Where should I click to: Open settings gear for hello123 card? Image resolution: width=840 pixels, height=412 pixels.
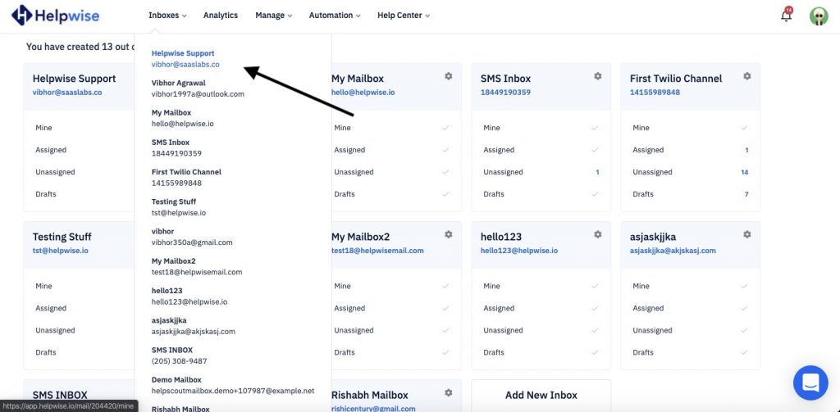tap(598, 234)
